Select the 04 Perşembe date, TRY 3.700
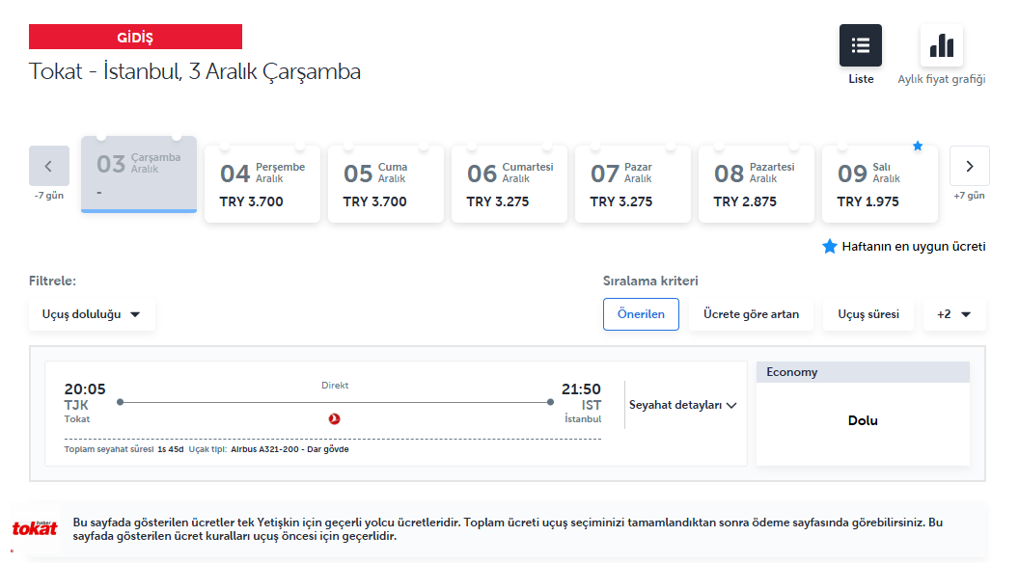Viewport: 1019px width, 563px height. point(262,184)
